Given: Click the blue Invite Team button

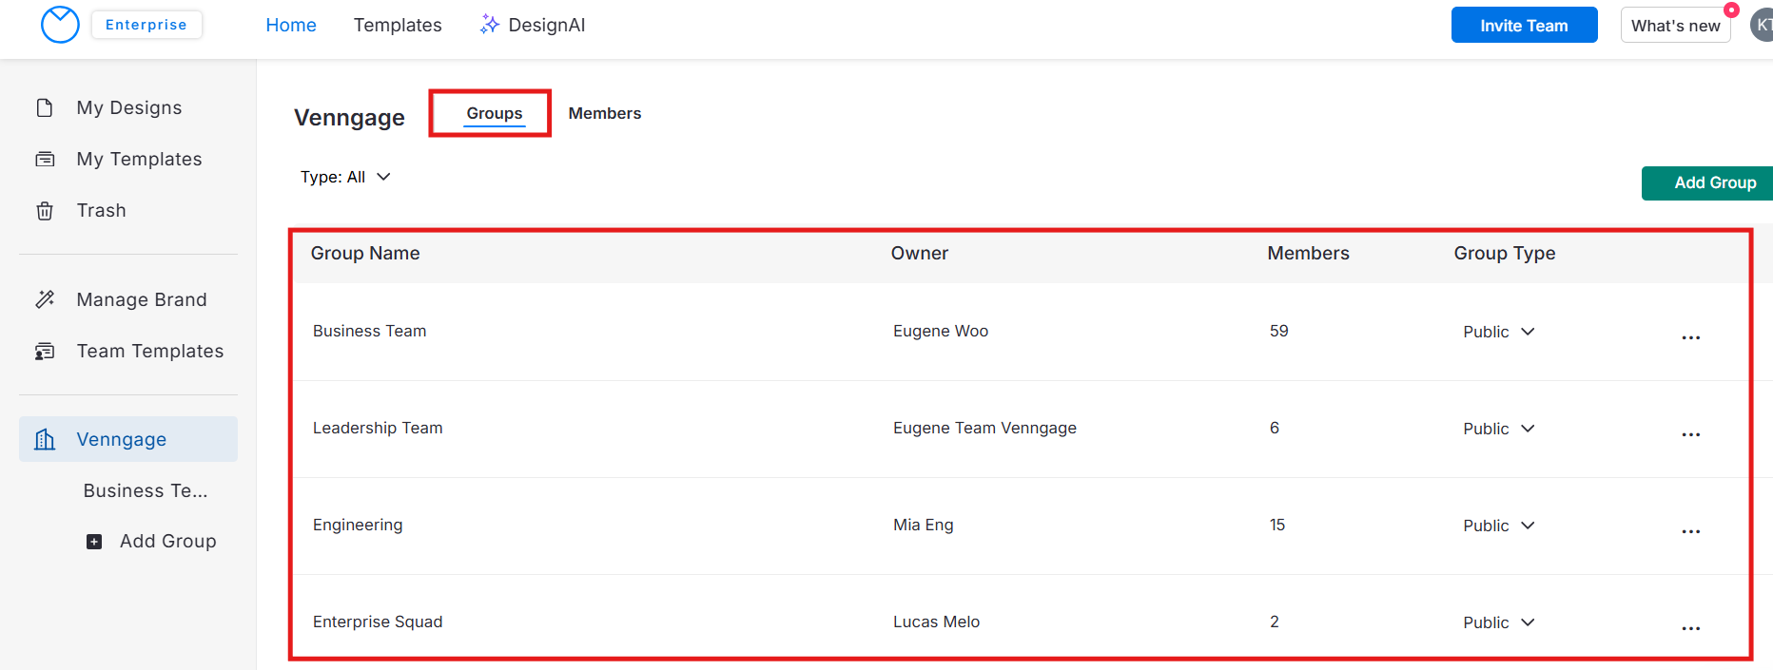Looking at the screenshot, I should (x=1523, y=26).
